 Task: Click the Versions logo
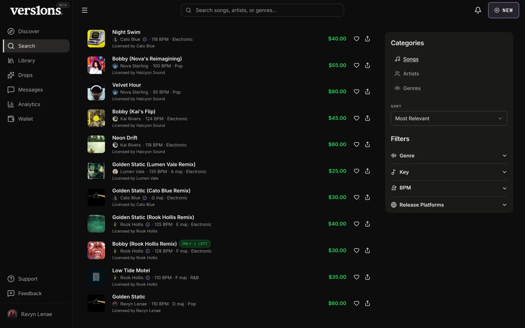click(x=36, y=11)
